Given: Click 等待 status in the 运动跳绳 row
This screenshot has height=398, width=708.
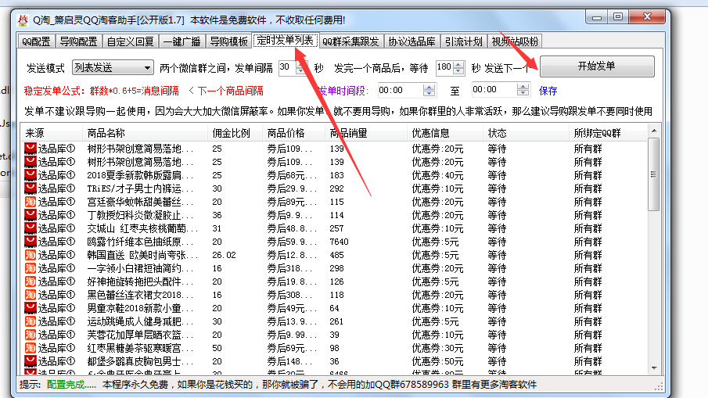Looking at the screenshot, I should click(497, 321).
